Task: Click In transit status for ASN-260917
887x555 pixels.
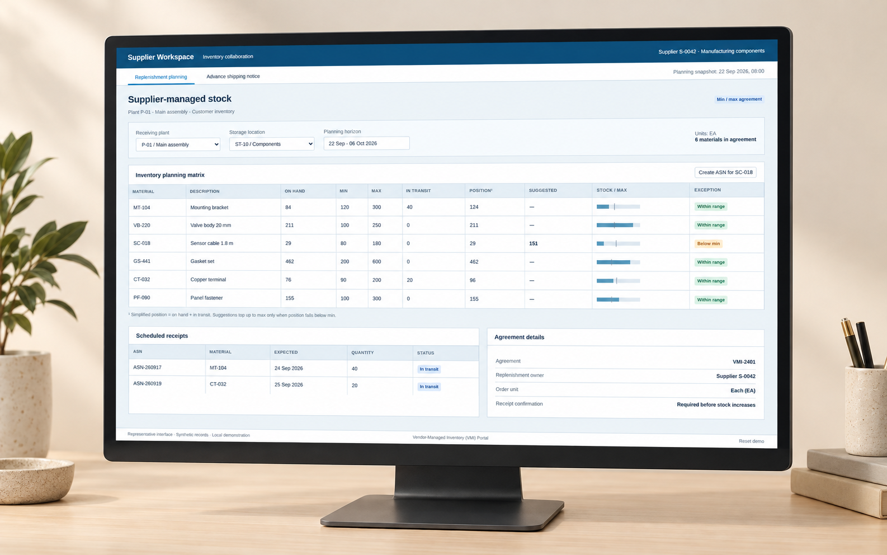Action: (x=429, y=369)
